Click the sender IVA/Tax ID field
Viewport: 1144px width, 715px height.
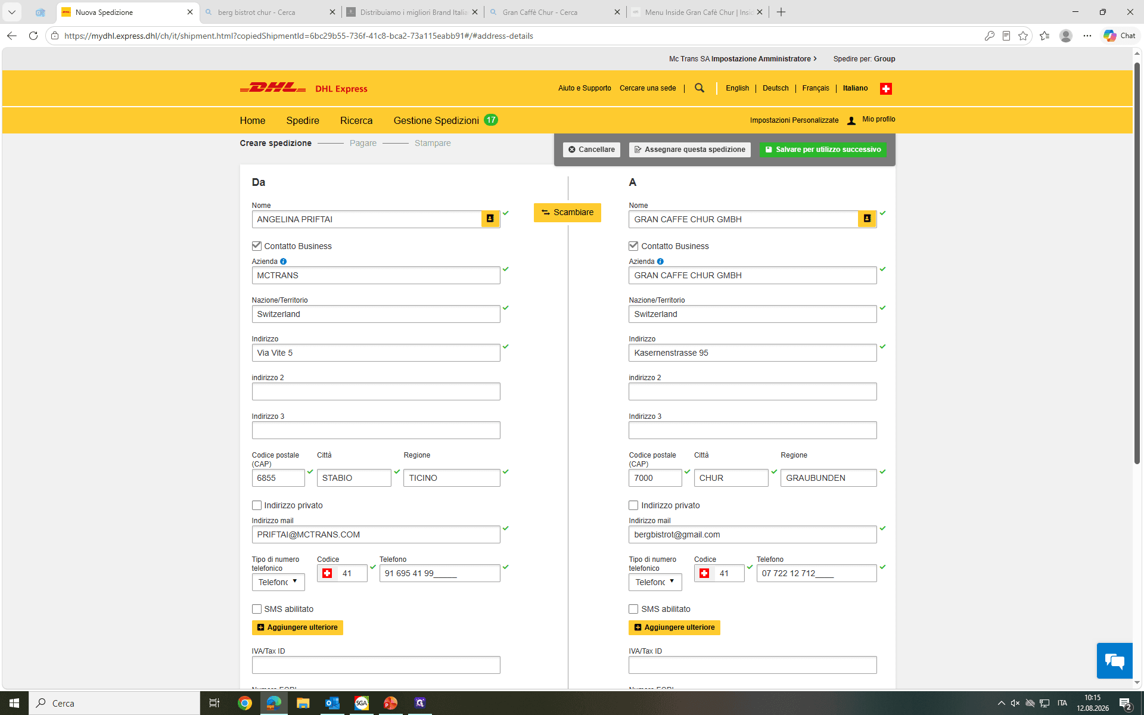tap(376, 665)
